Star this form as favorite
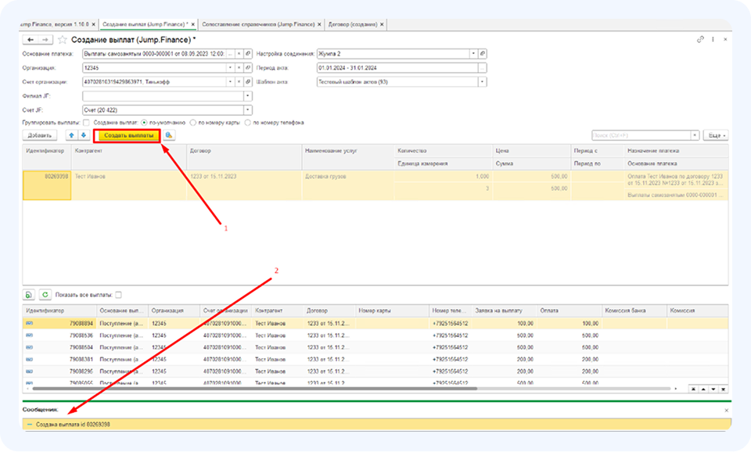Viewport: 751px width, 452px height. (x=62, y=39)
